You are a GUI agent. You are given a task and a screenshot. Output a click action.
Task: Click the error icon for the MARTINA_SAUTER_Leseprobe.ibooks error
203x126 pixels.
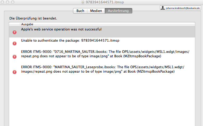[15, 72]
